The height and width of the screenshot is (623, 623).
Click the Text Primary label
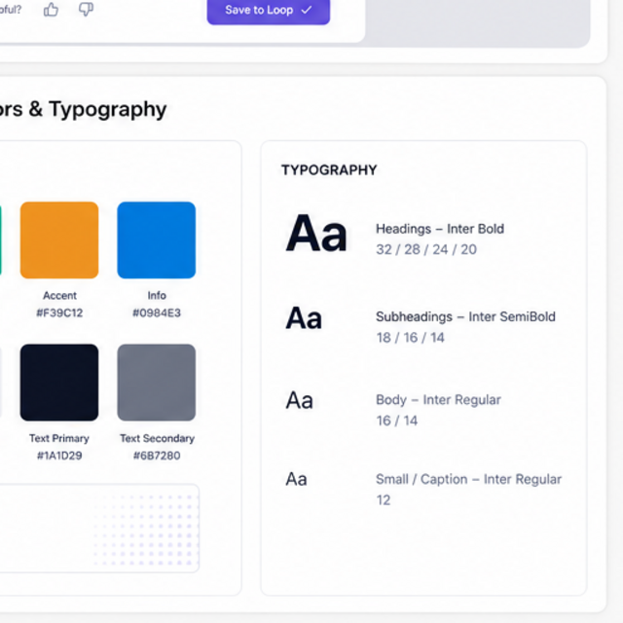pyautogui.click(x=59, y=438)
